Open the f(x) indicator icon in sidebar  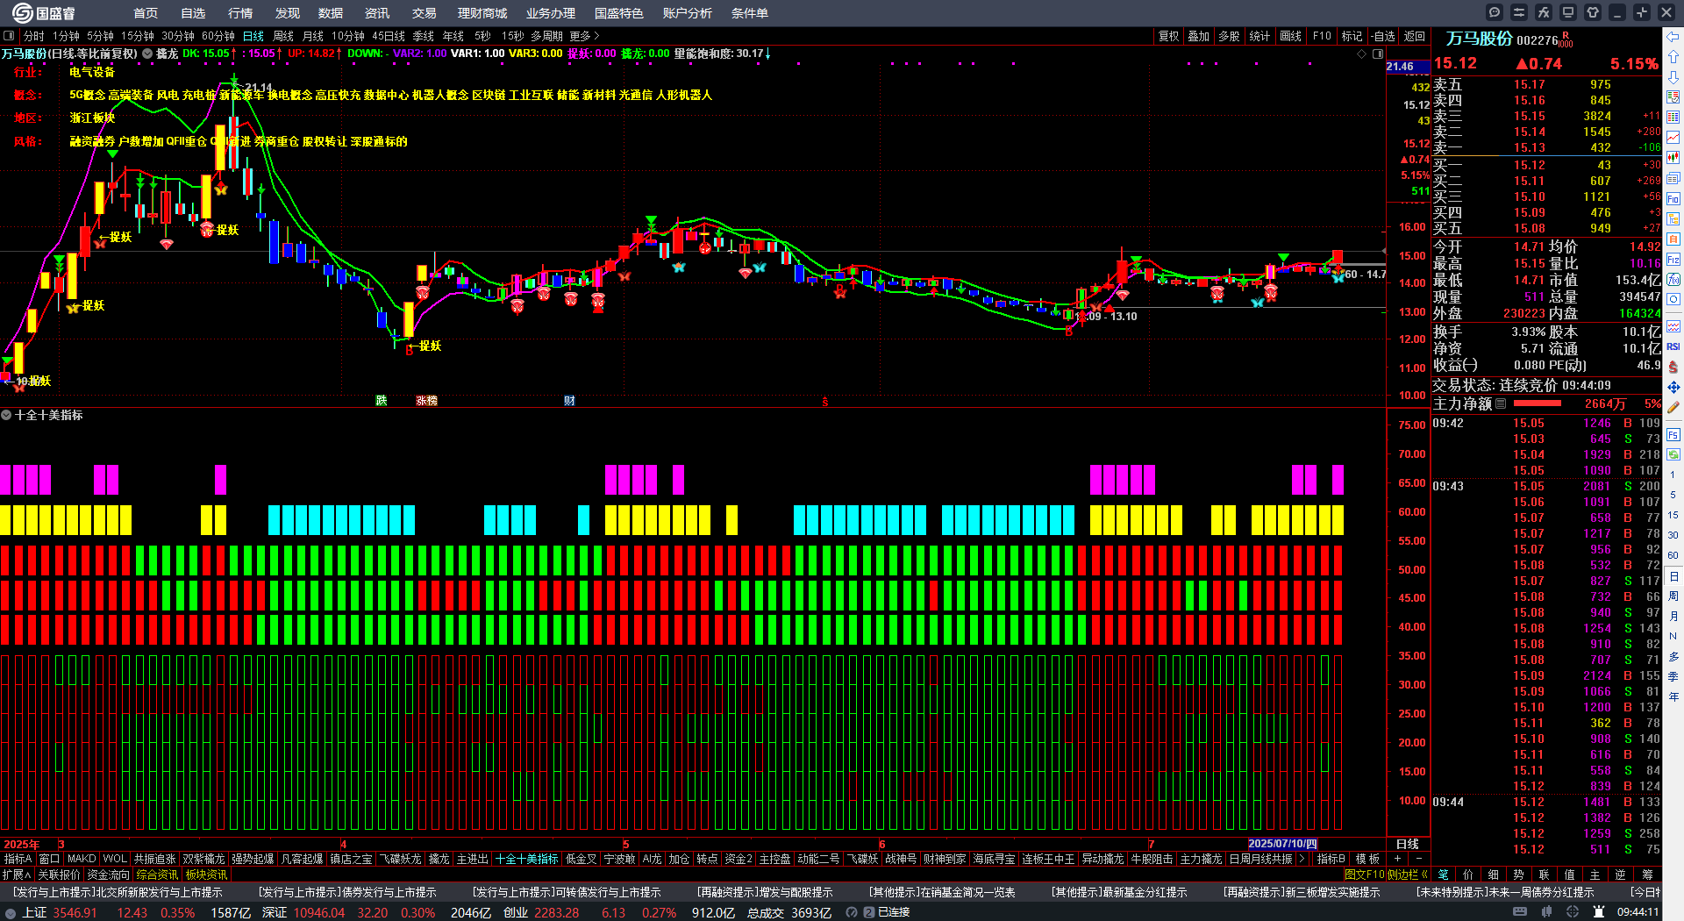(x=1673, y=280)
